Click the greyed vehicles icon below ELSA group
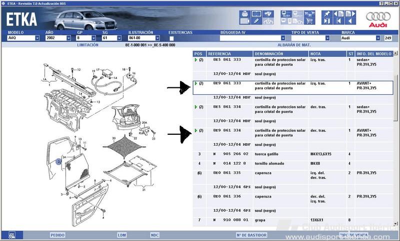Viewport: 400px width, 241px height. [x=298, y=21]
